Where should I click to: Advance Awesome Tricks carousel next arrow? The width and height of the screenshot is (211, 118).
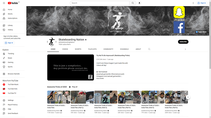pos(188,97)
